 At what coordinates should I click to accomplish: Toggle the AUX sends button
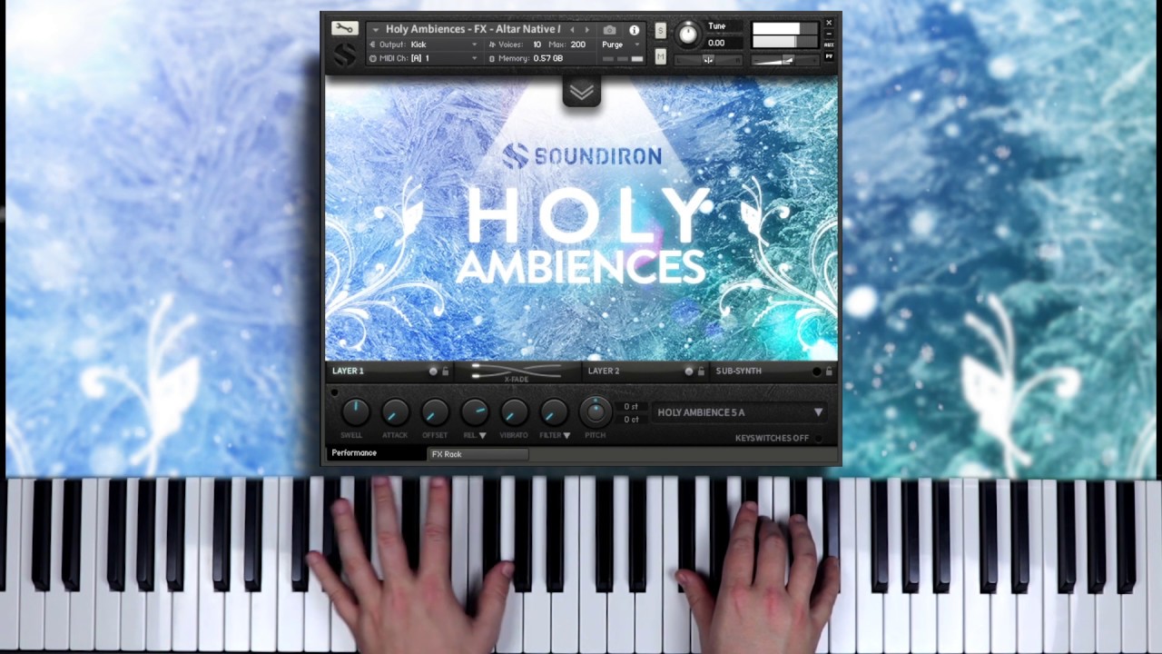(x=829, y=45)
